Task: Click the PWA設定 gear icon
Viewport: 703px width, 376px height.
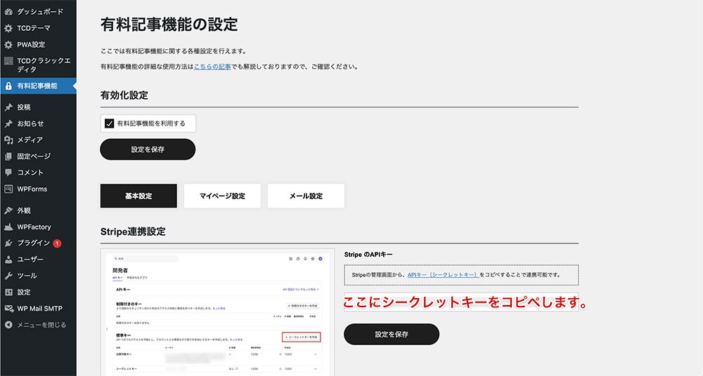Action: tap(8, 45)
